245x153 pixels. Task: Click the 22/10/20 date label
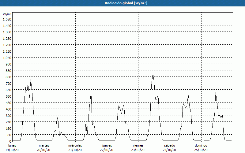(x=107, y=150)
